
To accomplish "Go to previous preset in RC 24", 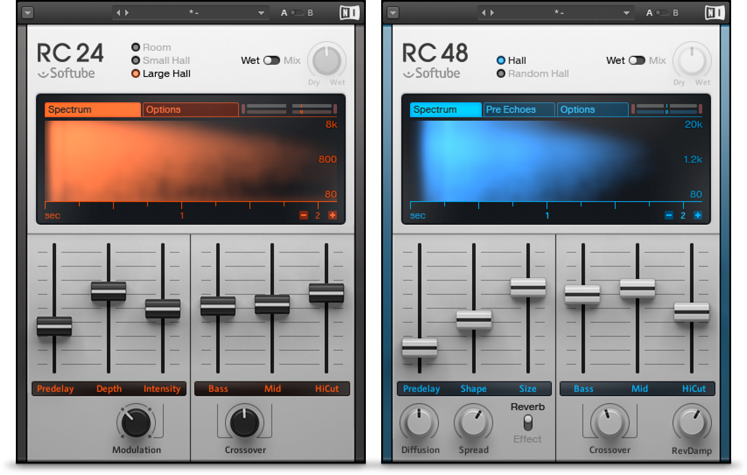I will point(118,13).
